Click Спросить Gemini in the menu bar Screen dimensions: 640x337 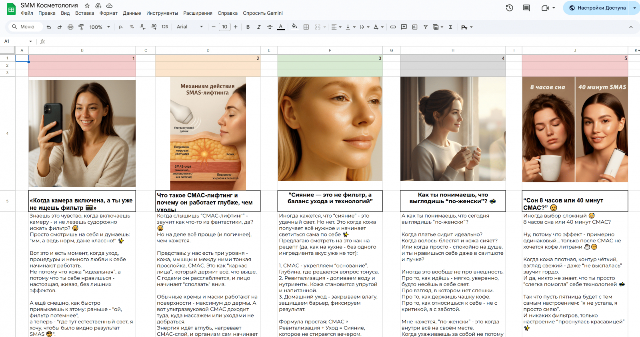pos(262,13)
